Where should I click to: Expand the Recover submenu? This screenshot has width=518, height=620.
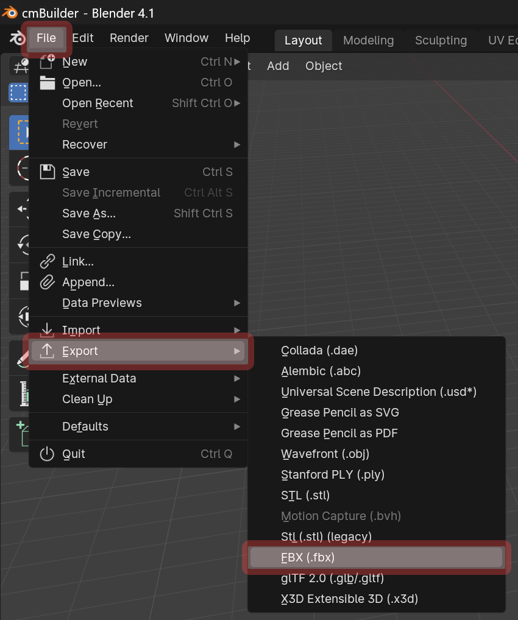point(140,145)
